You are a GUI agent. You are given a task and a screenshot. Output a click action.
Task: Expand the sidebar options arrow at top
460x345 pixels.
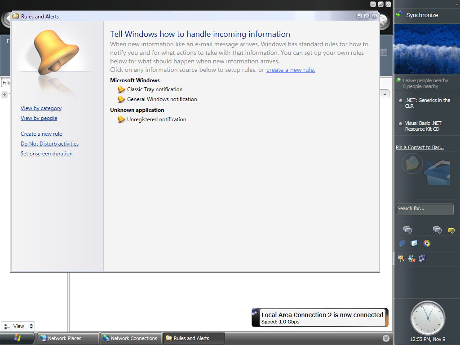[x=457, y=4]
